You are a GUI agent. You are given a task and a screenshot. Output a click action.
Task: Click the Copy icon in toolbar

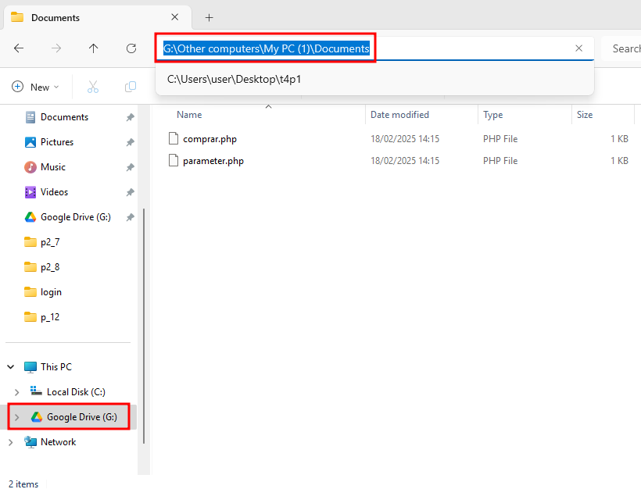(x=131, y=87)
